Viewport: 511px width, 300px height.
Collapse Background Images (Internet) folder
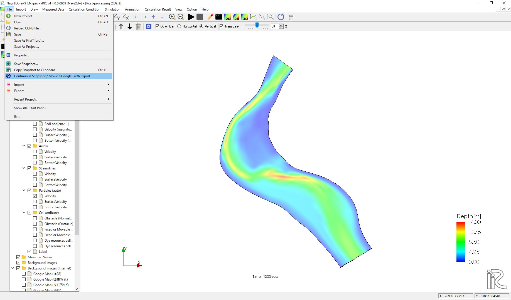13,268
